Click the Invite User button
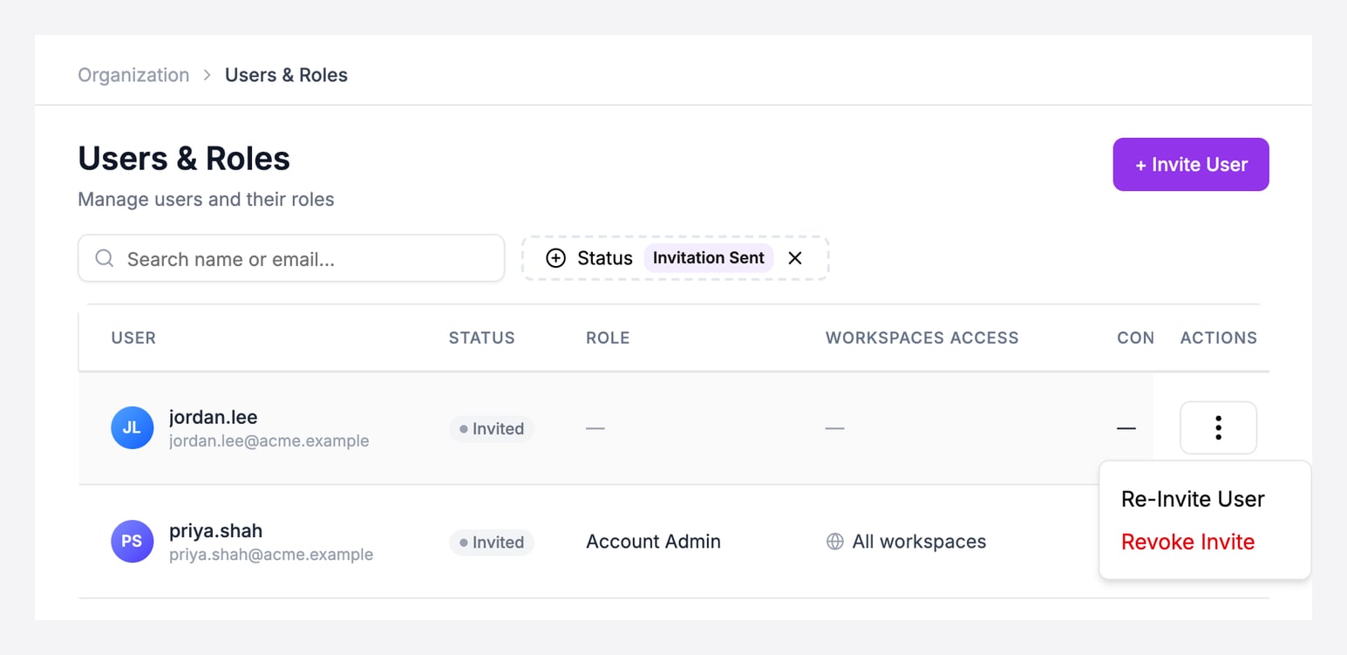Screen dimensions: 1347x655 pos(1191,164)
